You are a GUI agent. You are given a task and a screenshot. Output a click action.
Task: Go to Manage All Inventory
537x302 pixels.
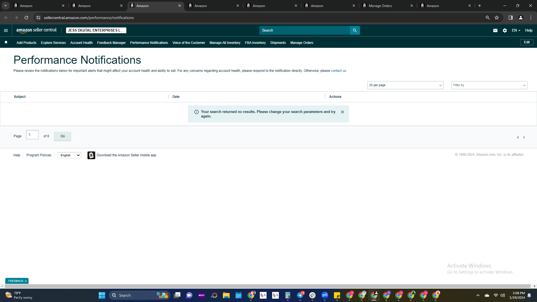225,43
